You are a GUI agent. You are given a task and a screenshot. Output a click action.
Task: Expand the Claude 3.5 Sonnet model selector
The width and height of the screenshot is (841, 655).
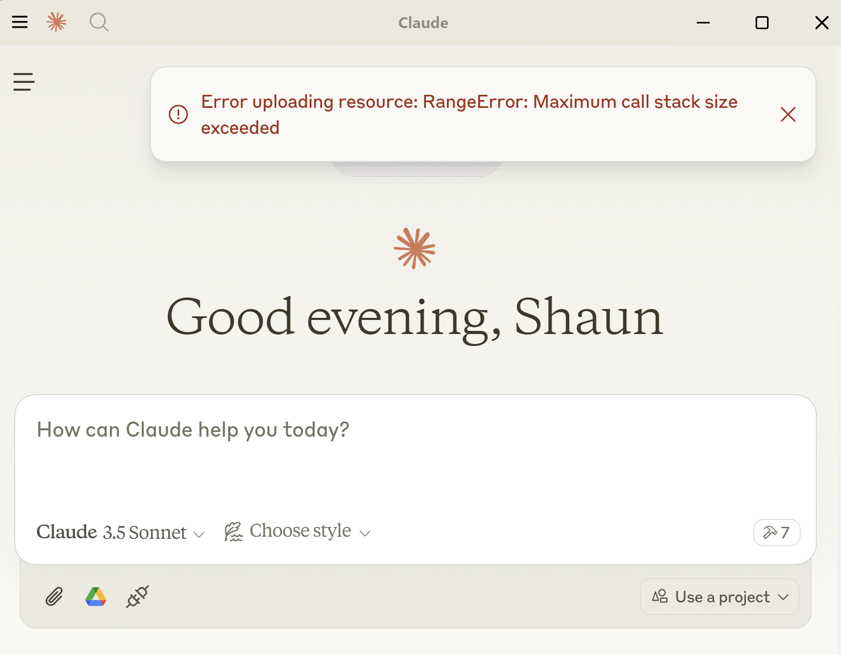pyautogui.click(x=120, y=533)
